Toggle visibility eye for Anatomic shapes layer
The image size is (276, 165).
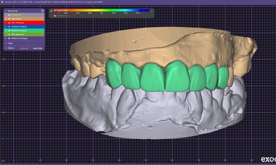[9, 27]
